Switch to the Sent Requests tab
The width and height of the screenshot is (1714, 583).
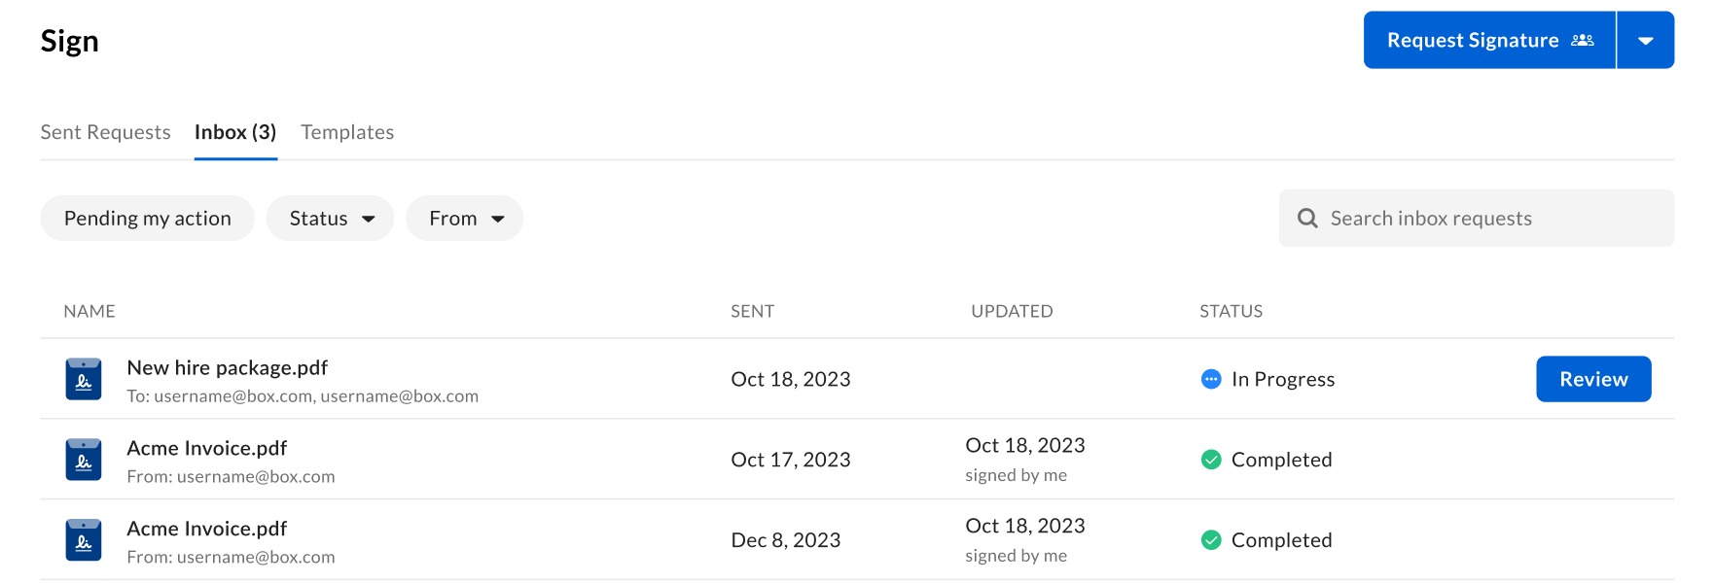click(x=105, y=132)
